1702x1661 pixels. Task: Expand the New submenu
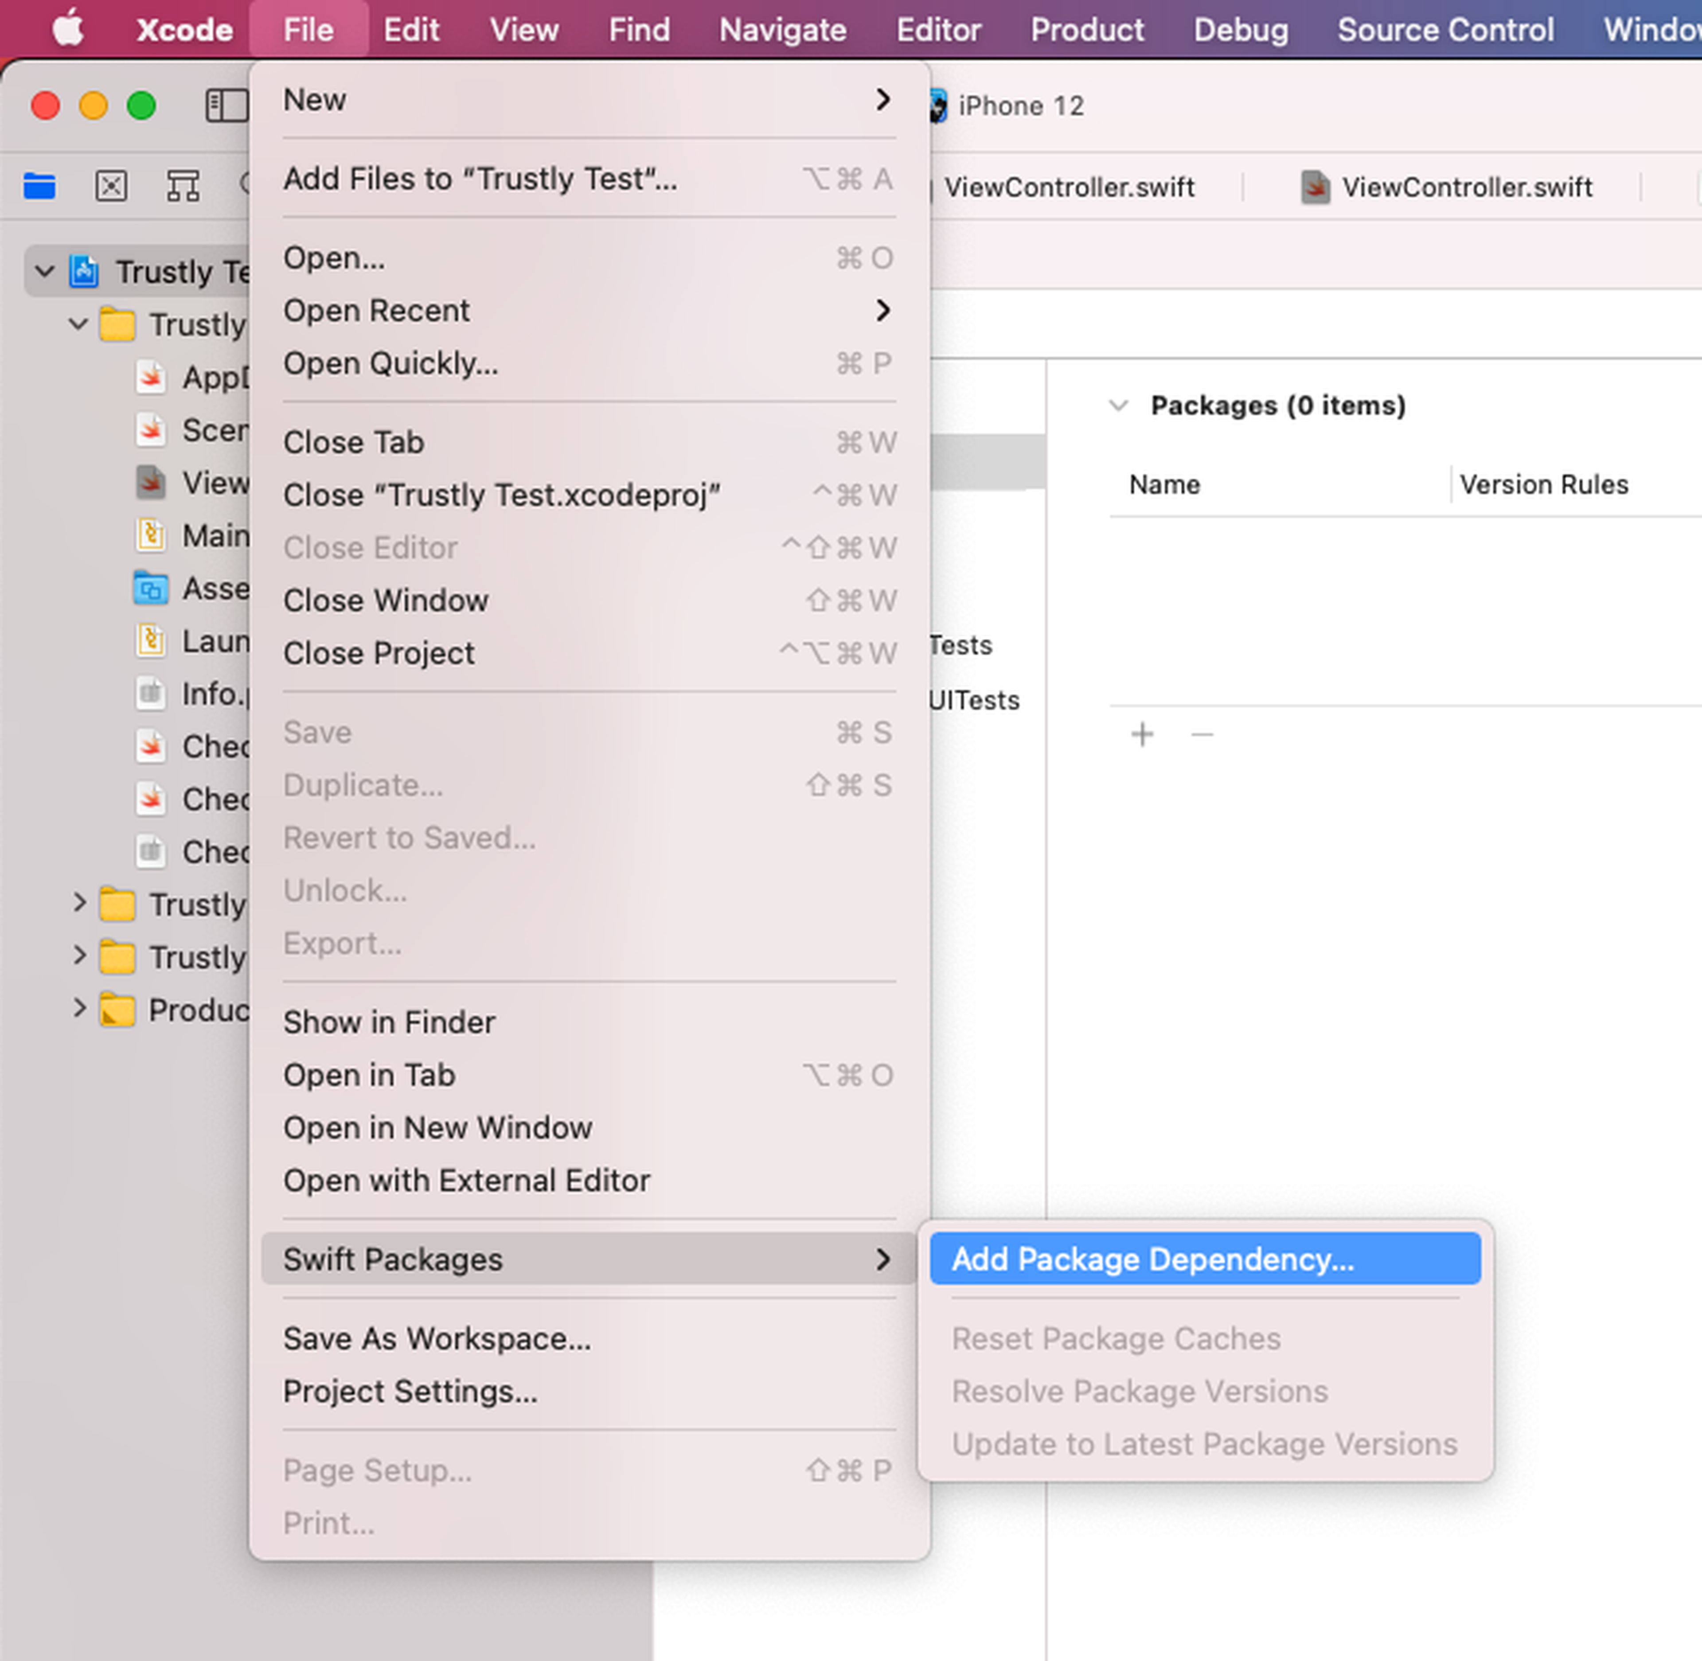point(589,99)
